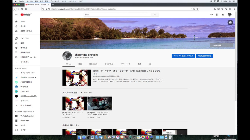Click the channel search magnifier icon
The width and height of the screenshot is (250, 140).
tap(150, 64)
